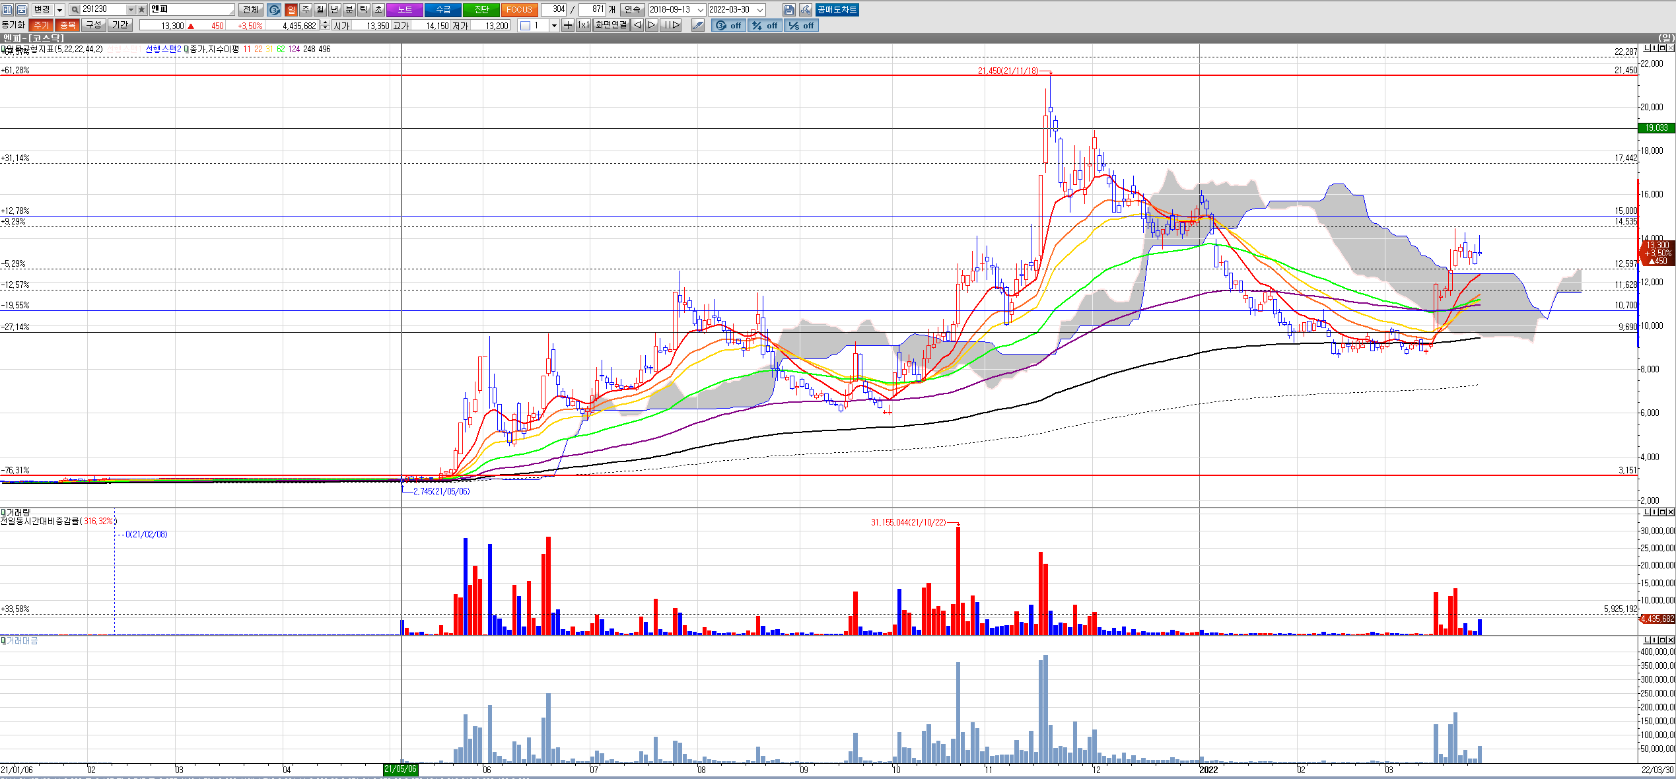Screen dimensions: 1676x779
Task: Select the 초 (second) period button
Action: tap(378, 9)
